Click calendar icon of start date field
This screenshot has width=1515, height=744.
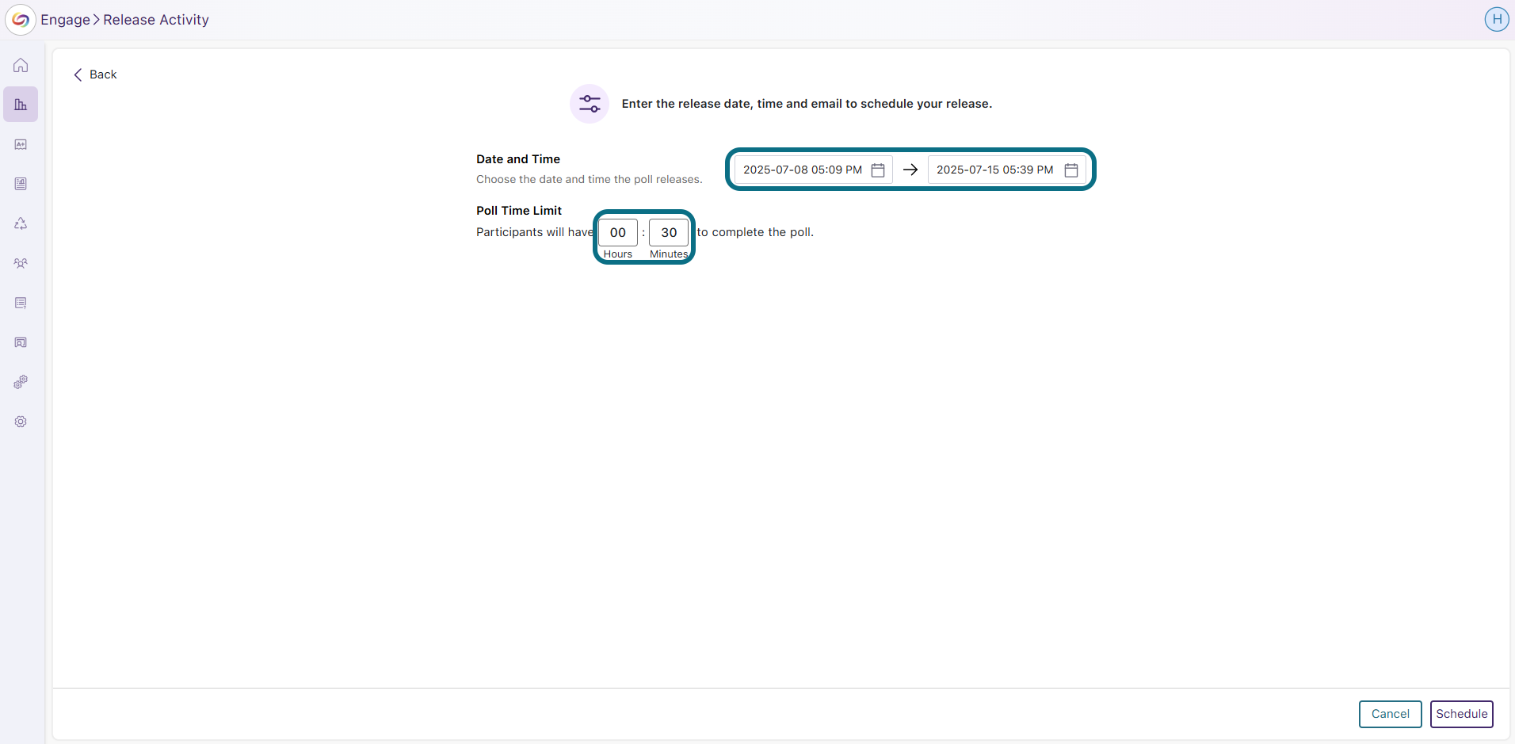(x=878, y=170)
